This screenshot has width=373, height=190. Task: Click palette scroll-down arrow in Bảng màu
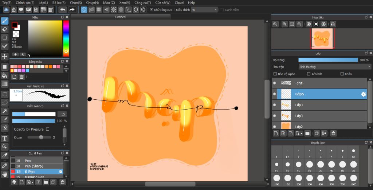pyautogui.click(x=66, y=71)
